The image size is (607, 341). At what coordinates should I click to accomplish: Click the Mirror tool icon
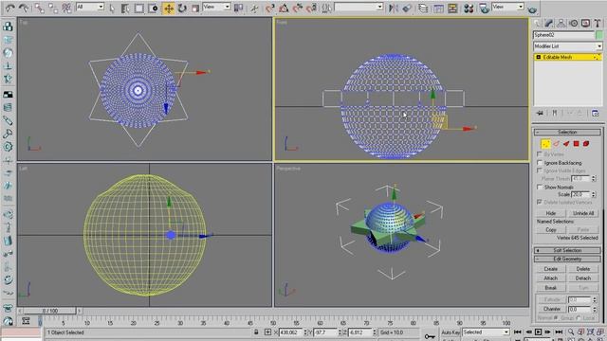click(393, 8)
